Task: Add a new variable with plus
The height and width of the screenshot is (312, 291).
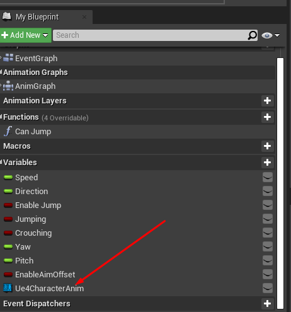Action: [x=267, y=162]
